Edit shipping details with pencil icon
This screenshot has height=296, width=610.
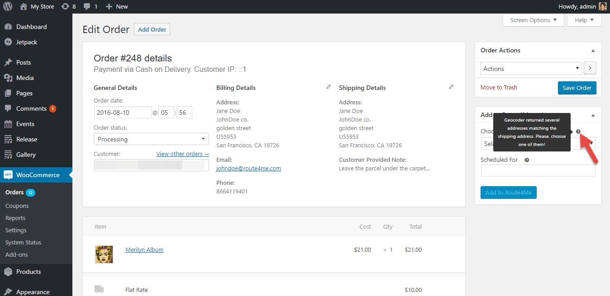[x=451, y=87]
